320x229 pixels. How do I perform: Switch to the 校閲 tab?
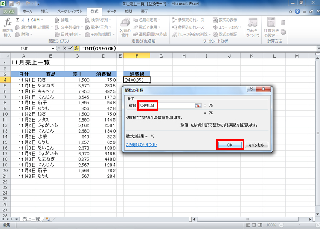(128, 12)
